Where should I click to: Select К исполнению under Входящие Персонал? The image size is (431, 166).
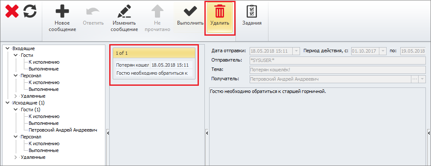click(44, 82)
